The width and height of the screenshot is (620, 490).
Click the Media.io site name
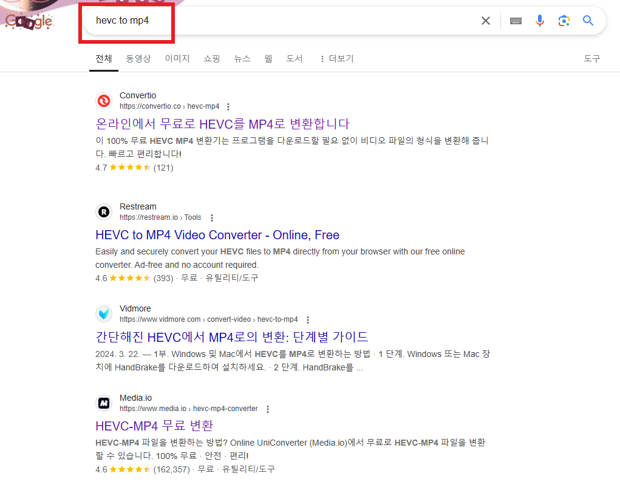[x=135, y=398]
